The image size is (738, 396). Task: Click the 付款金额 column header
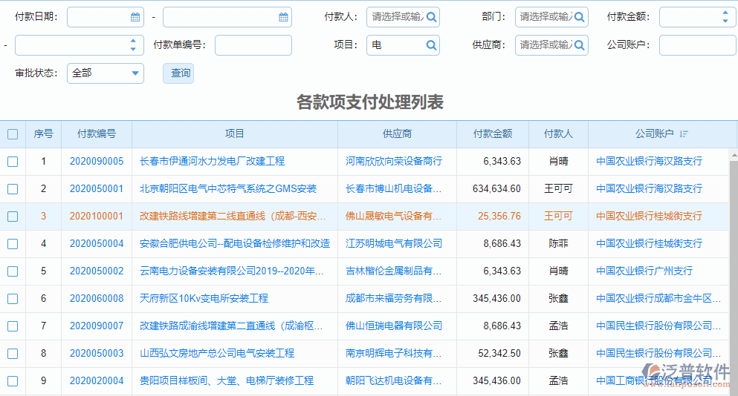(x=492, y=134)
